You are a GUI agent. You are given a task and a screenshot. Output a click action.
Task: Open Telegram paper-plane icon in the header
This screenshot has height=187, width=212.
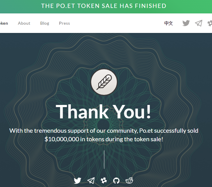pyautogui.click(x=199, y=23)
